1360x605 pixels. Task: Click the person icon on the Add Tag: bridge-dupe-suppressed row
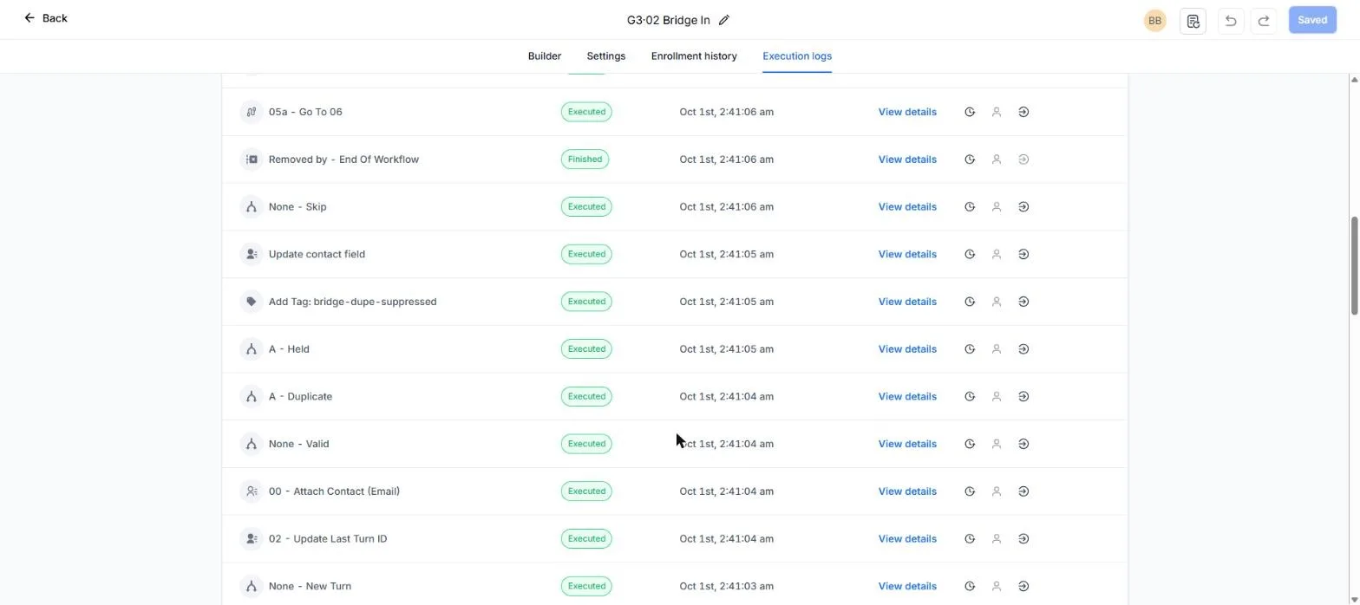pos(997,302)
